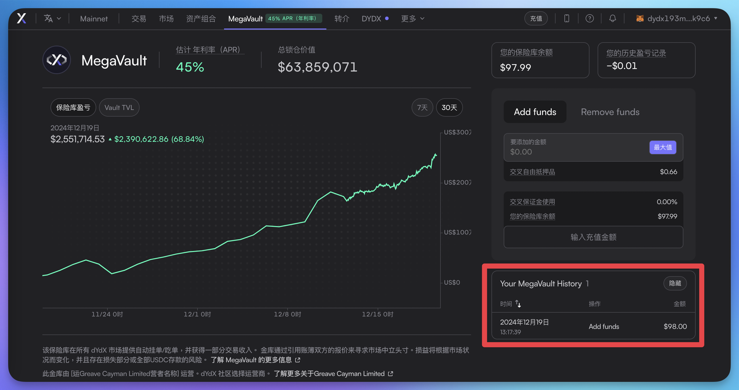Click the 交叉保证金使用 label
Image resolution: width=739 pixels, height=390 pixels.
tap(533, 202)
